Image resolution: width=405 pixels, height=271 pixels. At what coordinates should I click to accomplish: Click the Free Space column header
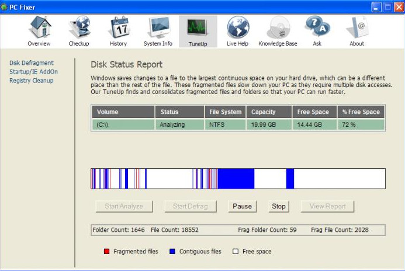[x=314, y=112]
